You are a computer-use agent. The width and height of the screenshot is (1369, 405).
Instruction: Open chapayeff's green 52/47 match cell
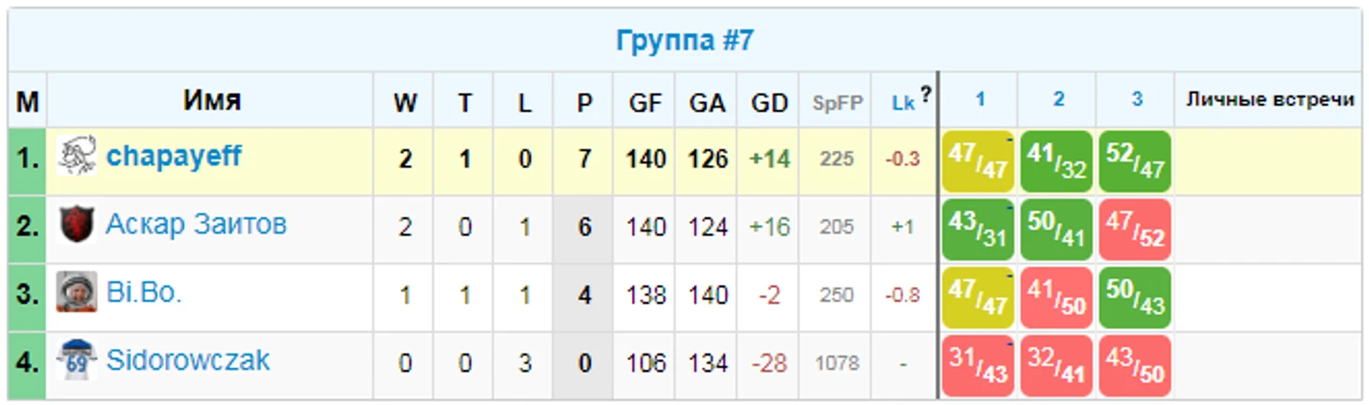coord(1135,161)
